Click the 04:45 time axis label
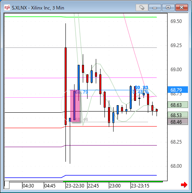The height and width of the screenshot is (193, 192). pos(50,185)
